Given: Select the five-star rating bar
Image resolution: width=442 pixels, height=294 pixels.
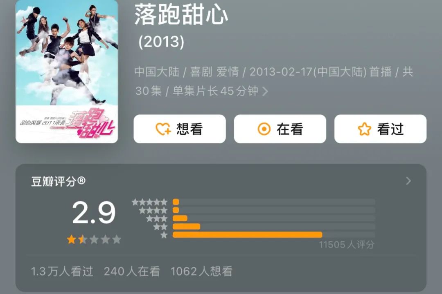Looking at the screenshot, I should 274,202.
